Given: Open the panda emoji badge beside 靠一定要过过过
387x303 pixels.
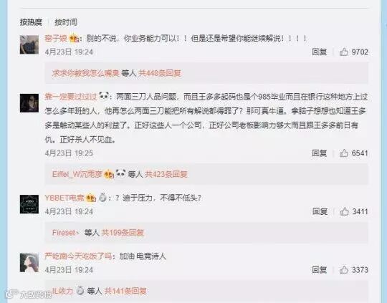Looking at the screenshot, I should point(104,96).
